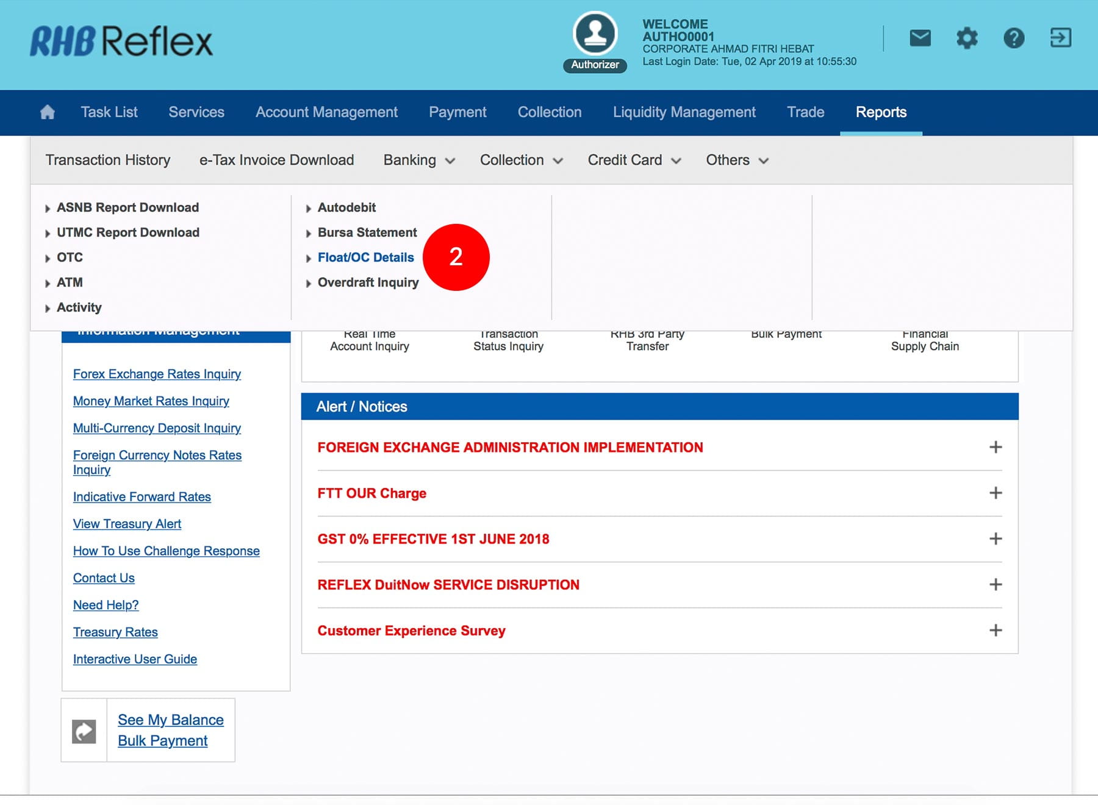Open the Credit Card dropdown
This screenshot has height=805, width=1098.
coord(634,160)
